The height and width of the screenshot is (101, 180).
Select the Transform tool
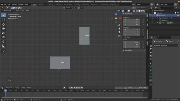[3, 37]
